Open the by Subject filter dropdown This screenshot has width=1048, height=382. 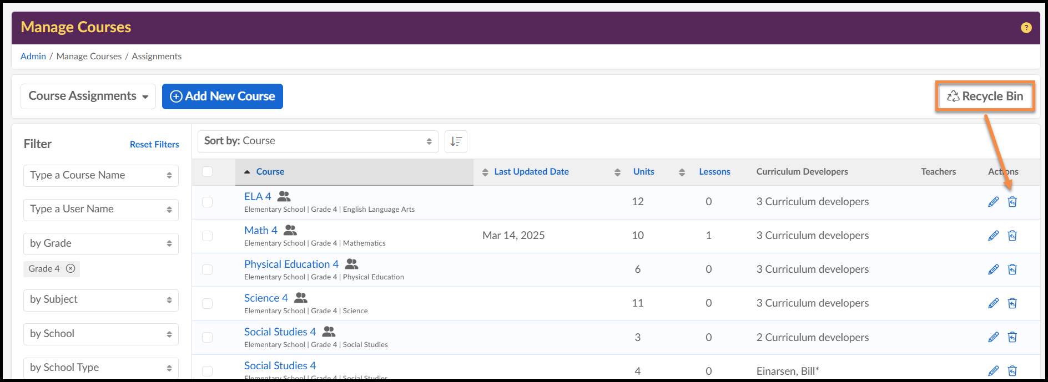coord(100,300)
